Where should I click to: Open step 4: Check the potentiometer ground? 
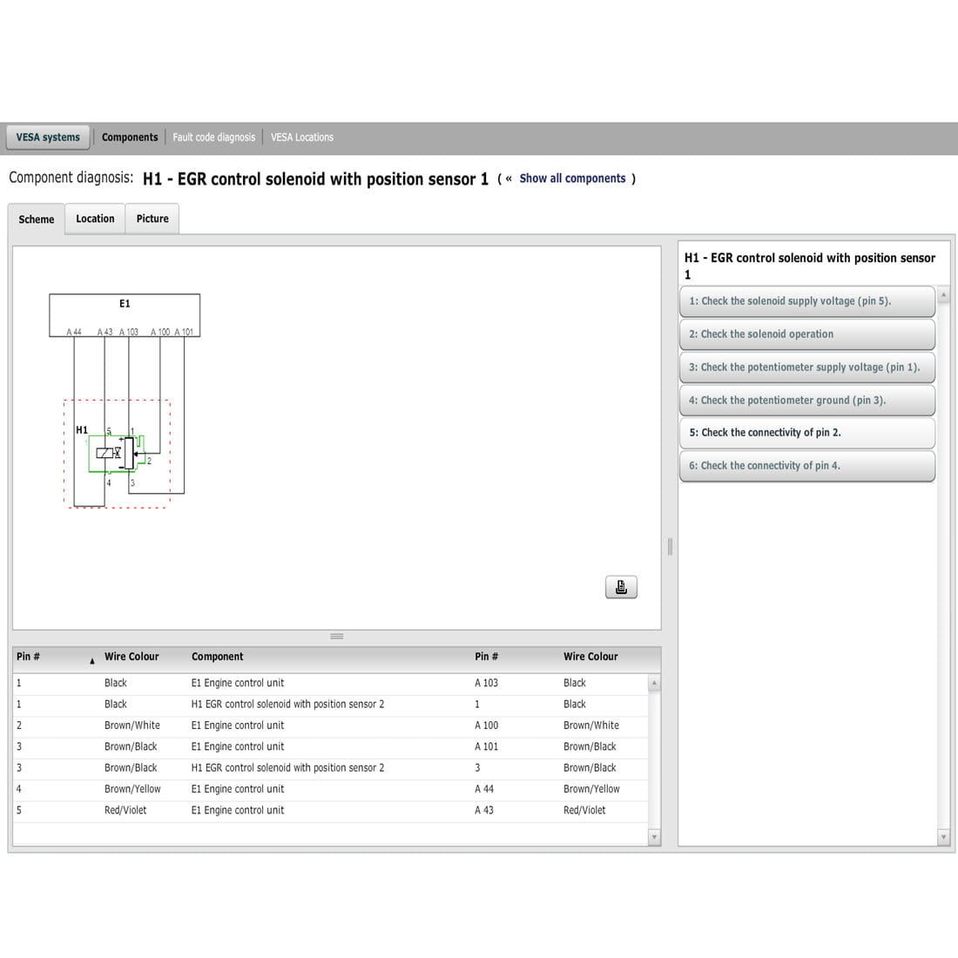(807, 401)
